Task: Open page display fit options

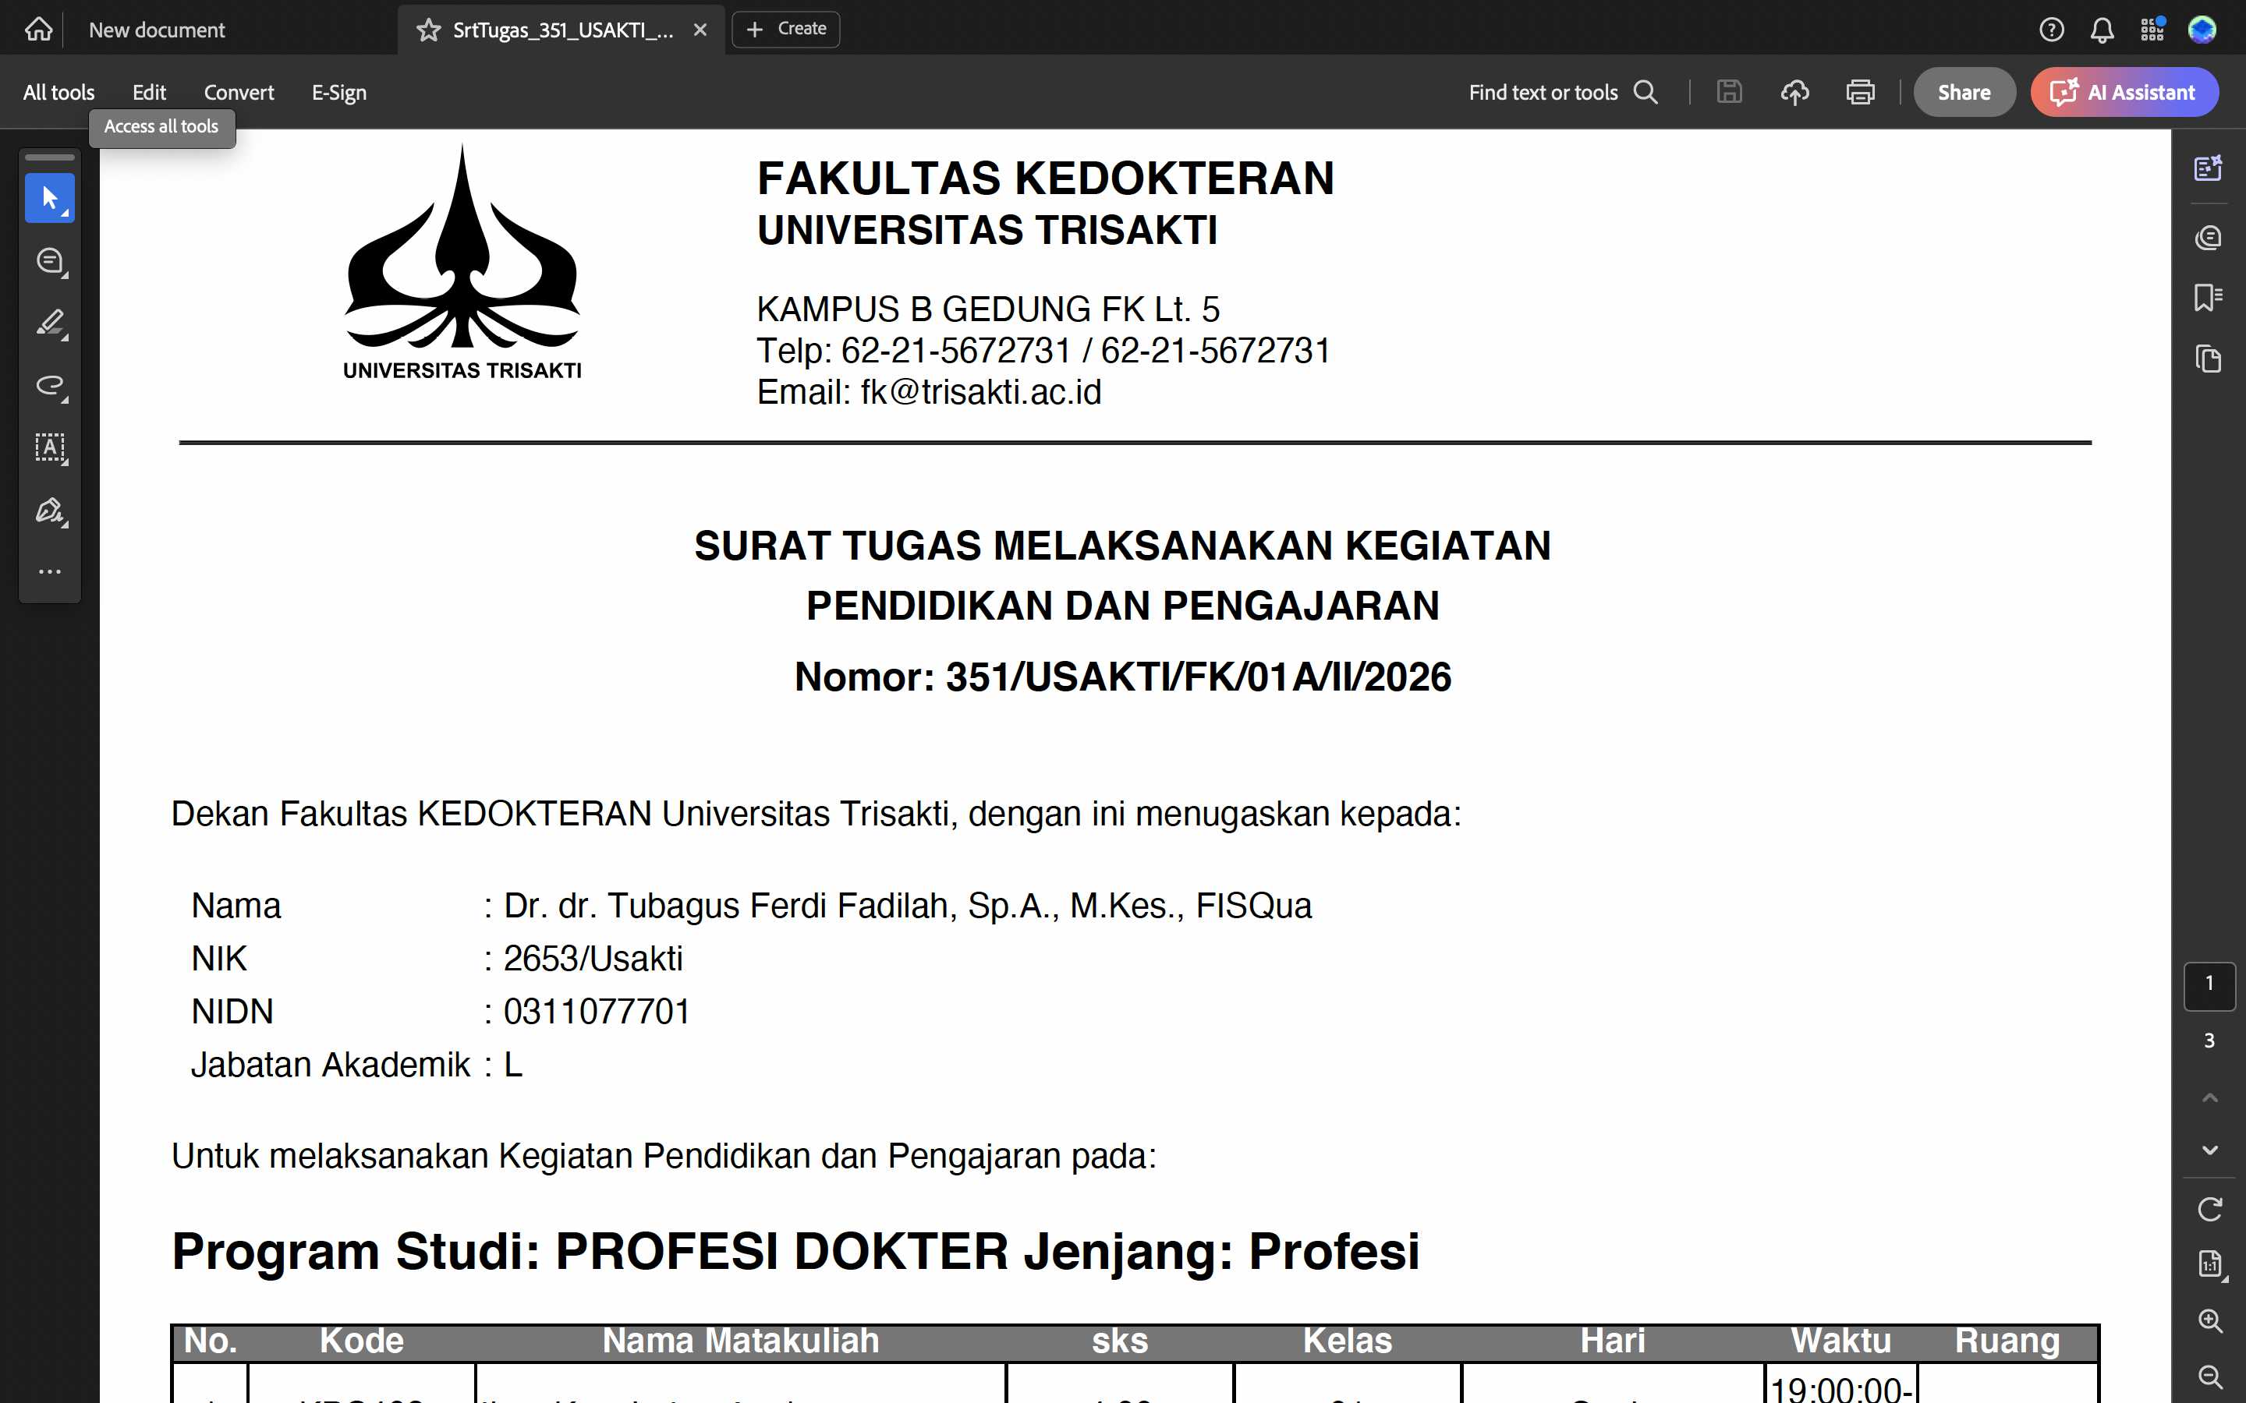Action: point(2210,1265)
